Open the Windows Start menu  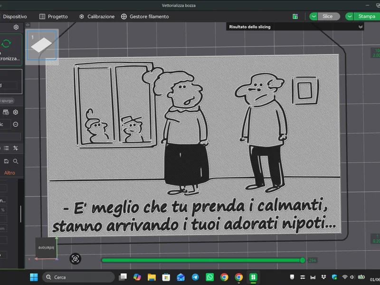(34, 277)
